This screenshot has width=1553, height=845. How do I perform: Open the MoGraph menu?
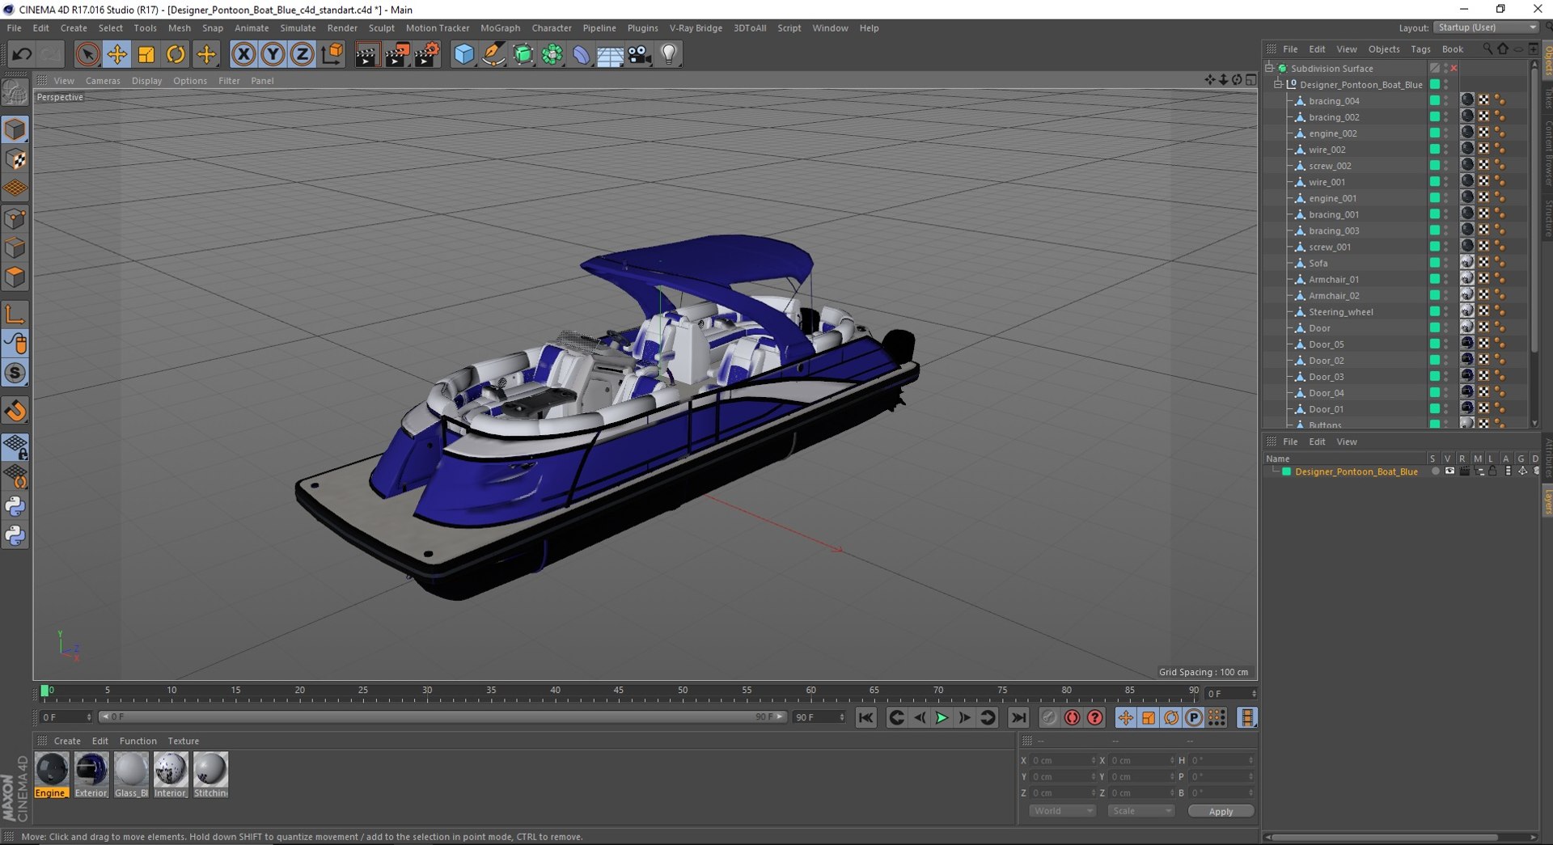tap(500, 27)
